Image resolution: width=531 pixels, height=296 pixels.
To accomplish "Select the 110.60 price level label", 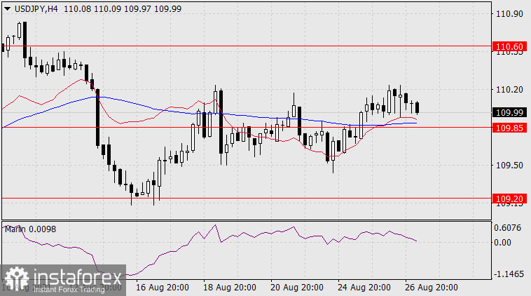I will (509, 46).
